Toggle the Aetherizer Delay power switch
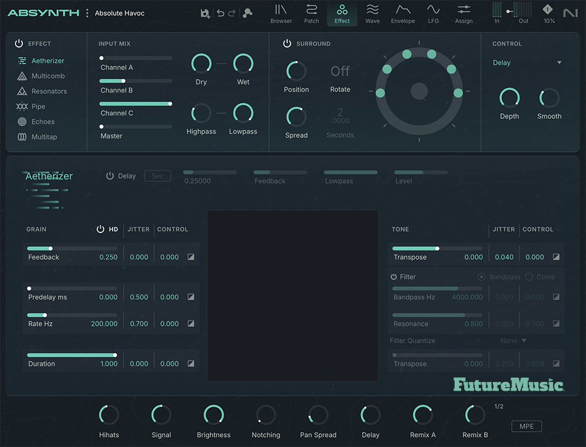586x447 pixels. (110, 176)
